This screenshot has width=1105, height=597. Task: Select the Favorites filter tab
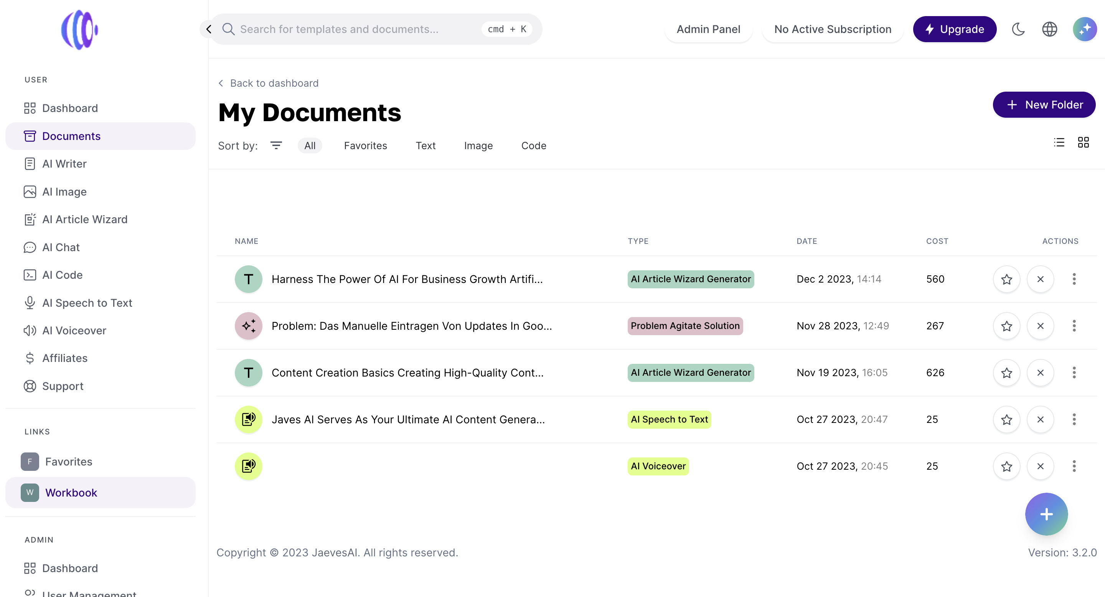pos(366,145)
